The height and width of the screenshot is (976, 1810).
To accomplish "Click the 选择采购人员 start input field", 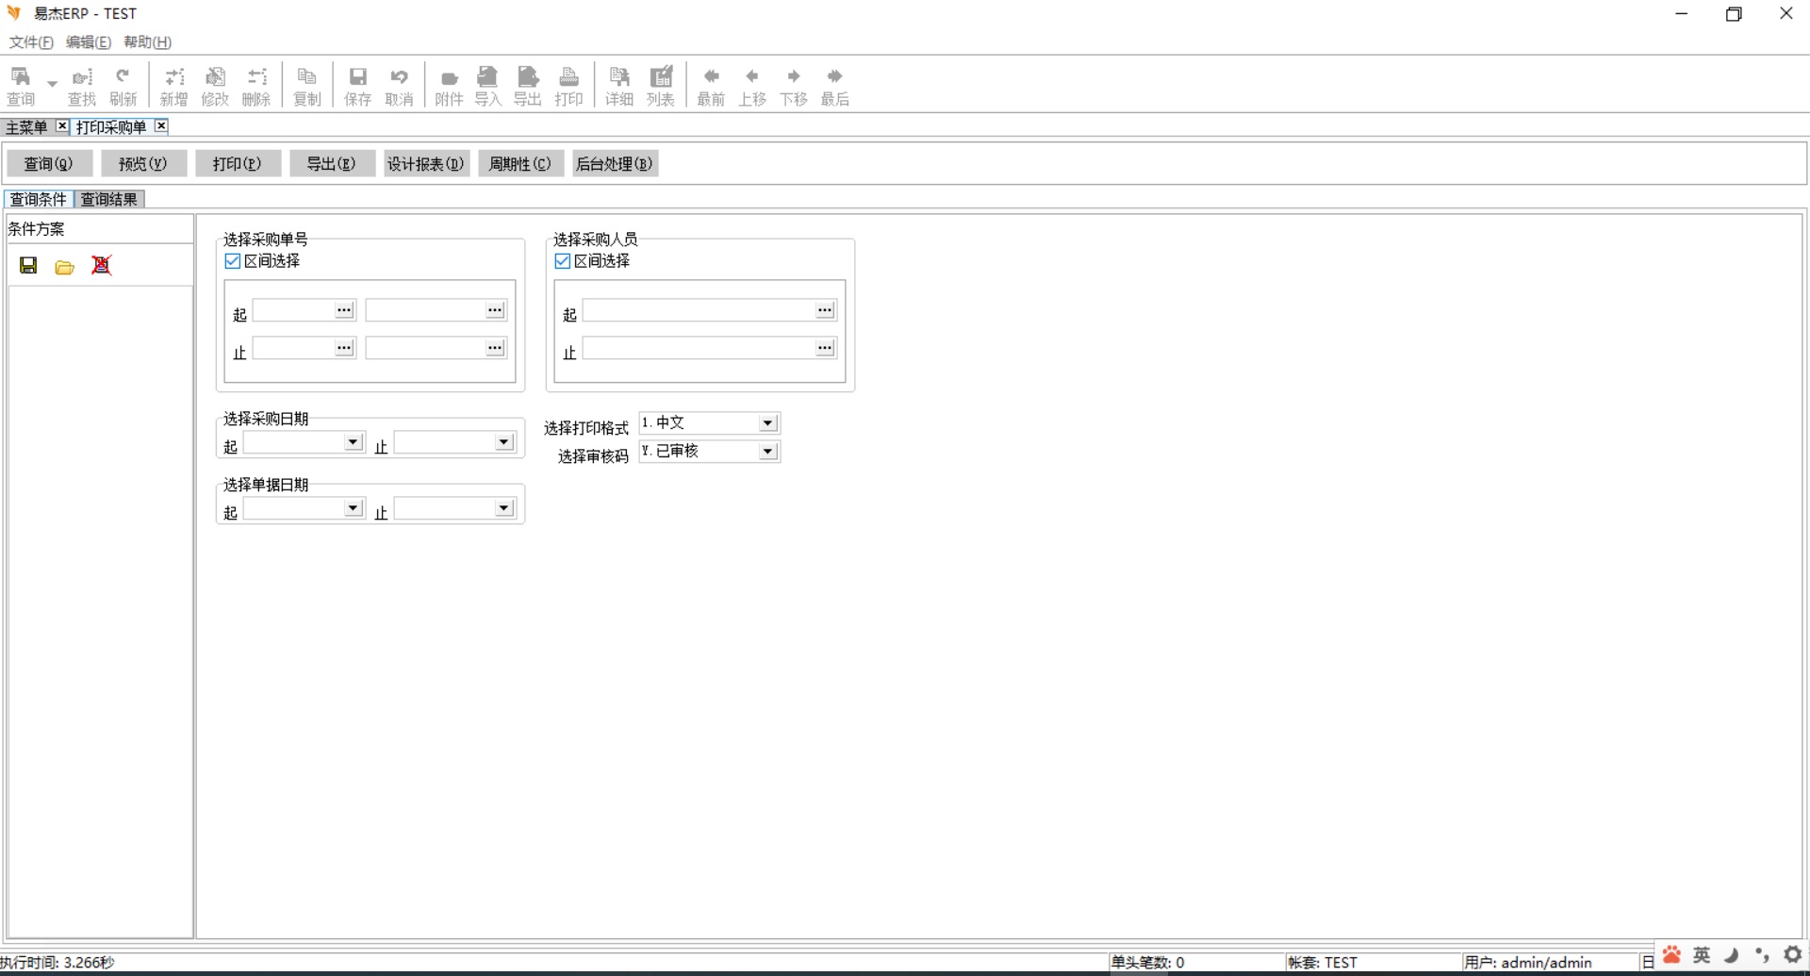I will pyautogui.click(x=698, y=310).
